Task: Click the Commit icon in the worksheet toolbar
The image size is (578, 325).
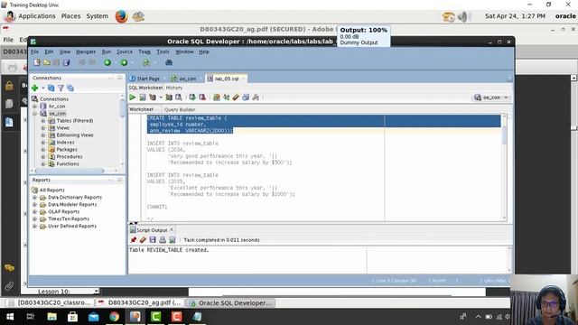Action: click(192, 97)
